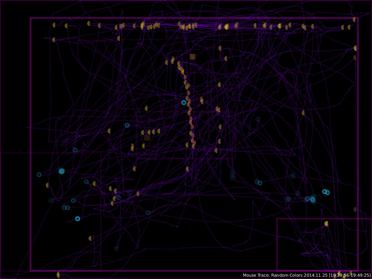Select the cyan ring left of four-half-circle row

(x=127, y=125)
